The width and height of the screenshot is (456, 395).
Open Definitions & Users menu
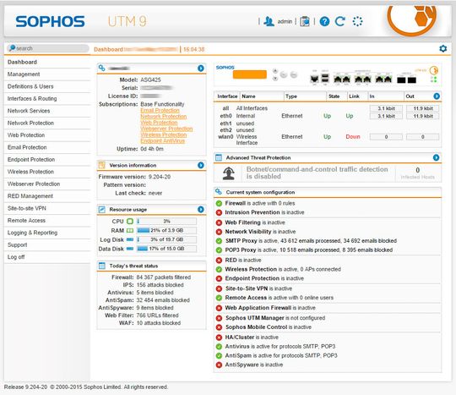[47, 86]
